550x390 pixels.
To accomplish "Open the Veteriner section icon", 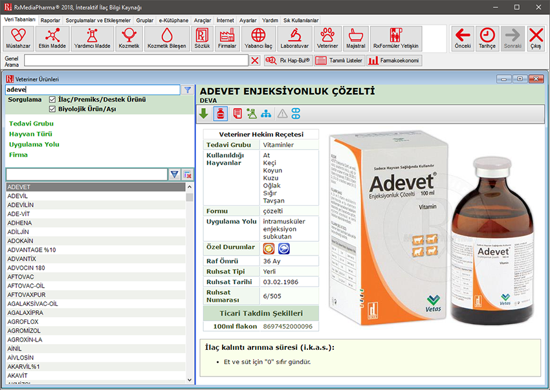I will pyautogui.click(x=329, y=38).
